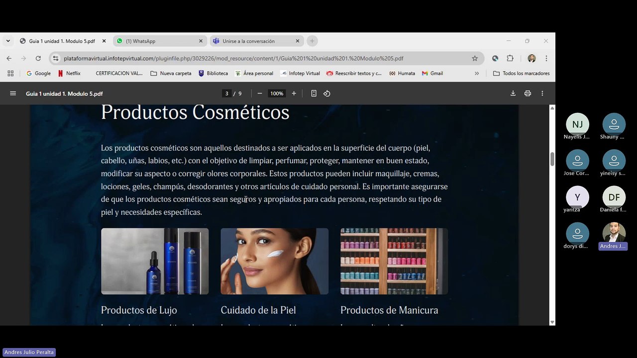The height and width of the screenshot is (358, 637).
Task: Open the Nueva carpeta bookmark folder
Action: 171,73
